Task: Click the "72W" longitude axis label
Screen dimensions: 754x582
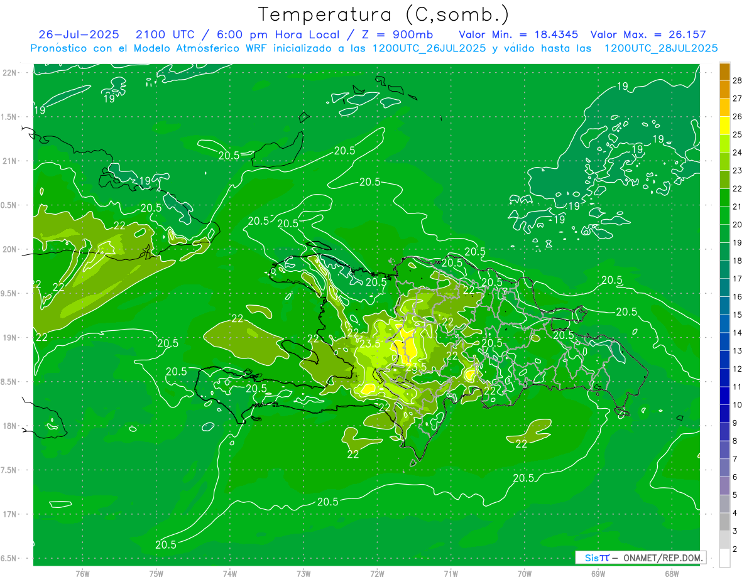Action: click(x=378, y=574)
